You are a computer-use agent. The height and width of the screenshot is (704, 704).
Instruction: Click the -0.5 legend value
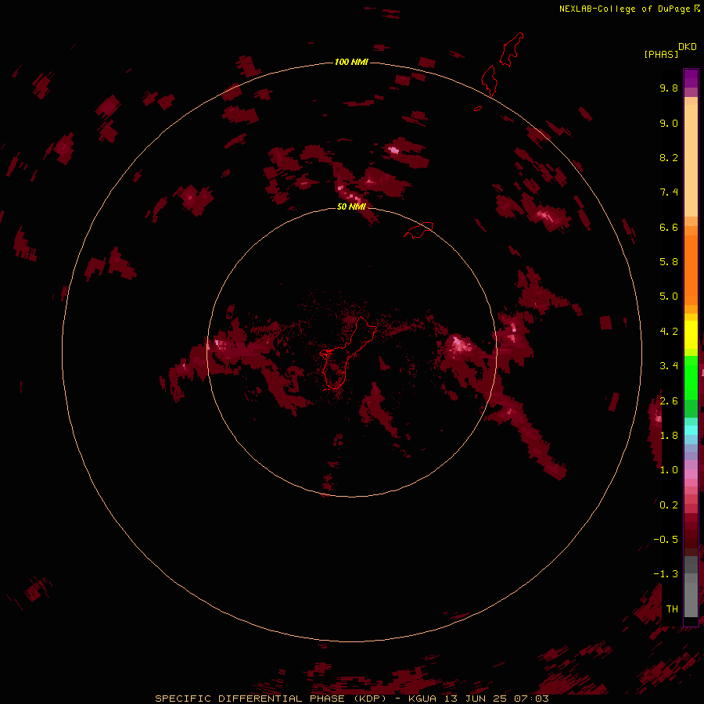coord(666,540)
